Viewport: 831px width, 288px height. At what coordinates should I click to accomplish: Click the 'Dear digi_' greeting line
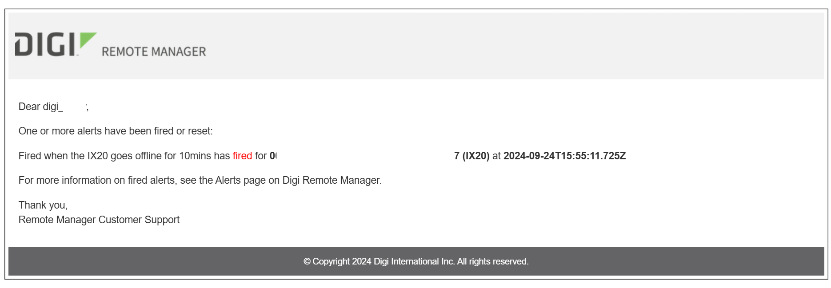(53, 107)
